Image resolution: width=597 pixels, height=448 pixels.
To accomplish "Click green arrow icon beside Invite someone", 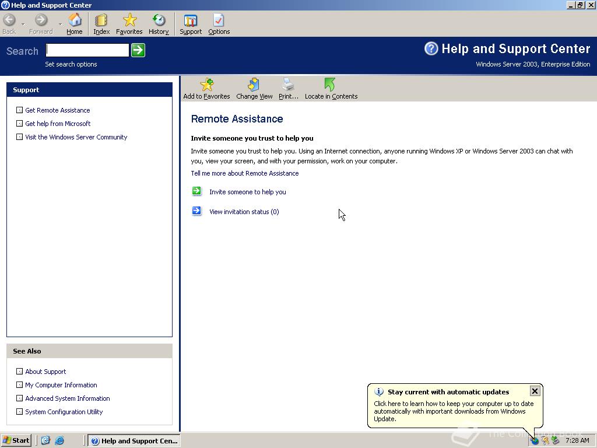I will (196, 191).
